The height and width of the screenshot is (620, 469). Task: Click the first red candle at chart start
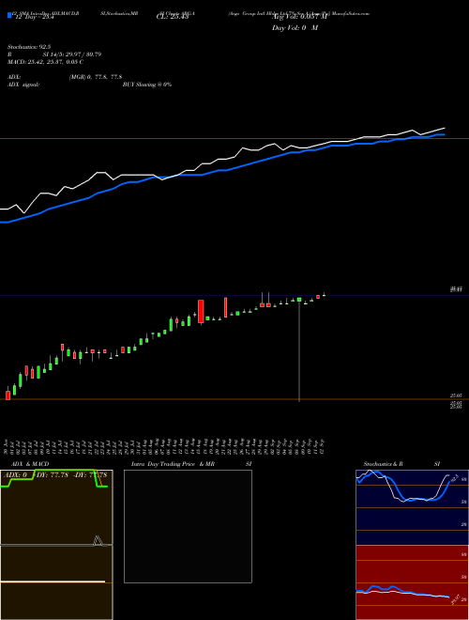(x=8, y=395)
